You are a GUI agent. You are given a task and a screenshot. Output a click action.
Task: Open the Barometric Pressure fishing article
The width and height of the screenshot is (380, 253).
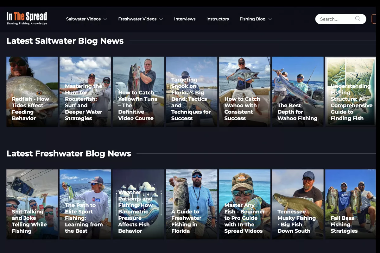[x=138, y=205]
